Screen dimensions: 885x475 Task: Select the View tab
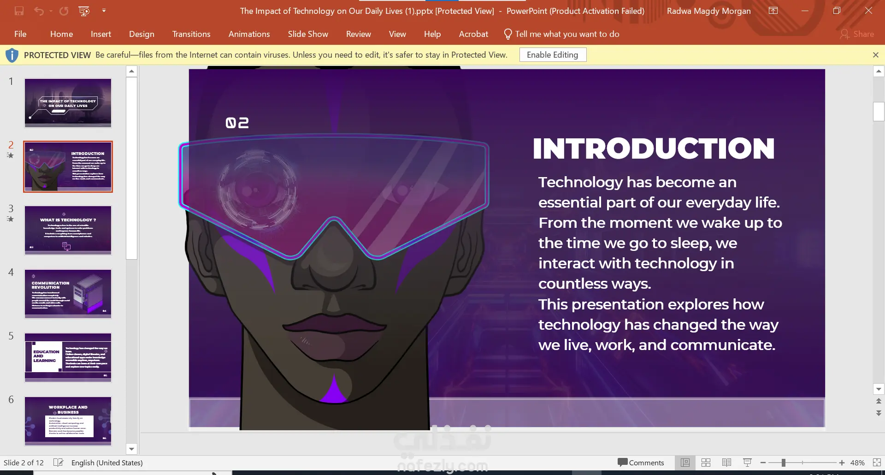[x=397, y=34]
